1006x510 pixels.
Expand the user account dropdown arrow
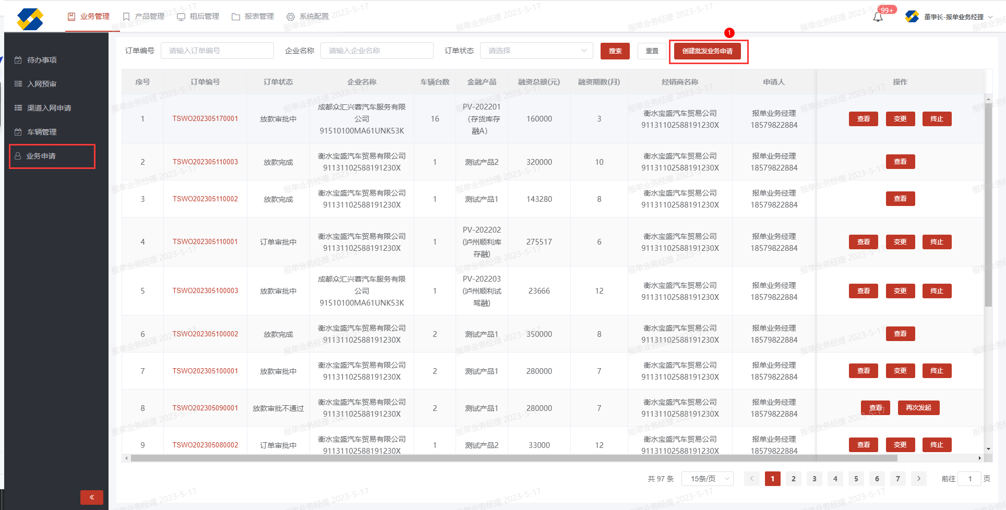tap(990, 17)
